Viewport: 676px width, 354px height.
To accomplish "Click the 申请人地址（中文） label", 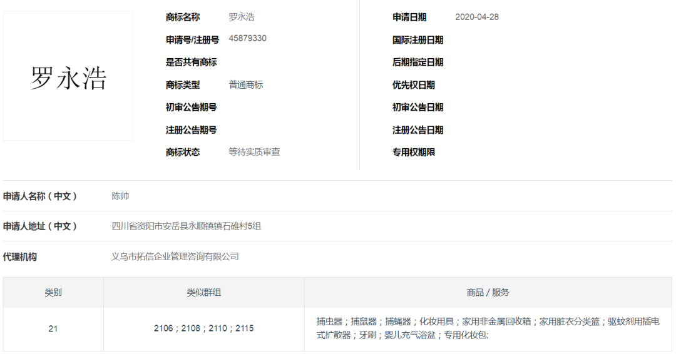I will tap(39, 226).
